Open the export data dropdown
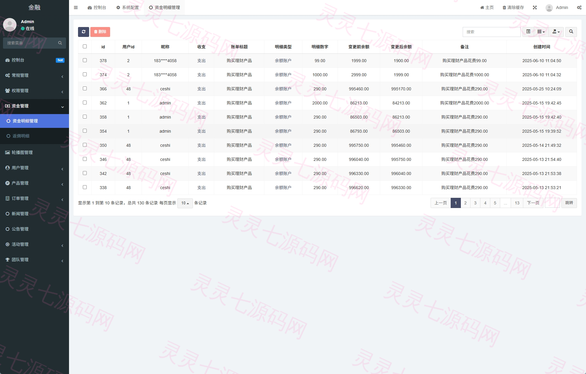 (556, 32)
